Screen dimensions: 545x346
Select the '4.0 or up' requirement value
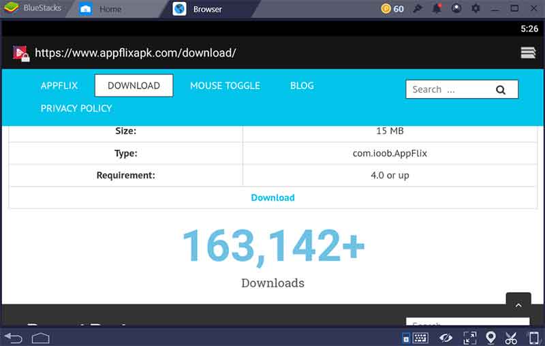pyautogui.click(x=390, y=175)
